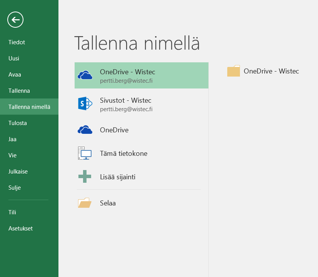Click pertti.berg@wistec.fi under Sivustot - Wistec
The width and height of the screenshot is (318, 277).
pyautogui.click(x=126, y=109)
